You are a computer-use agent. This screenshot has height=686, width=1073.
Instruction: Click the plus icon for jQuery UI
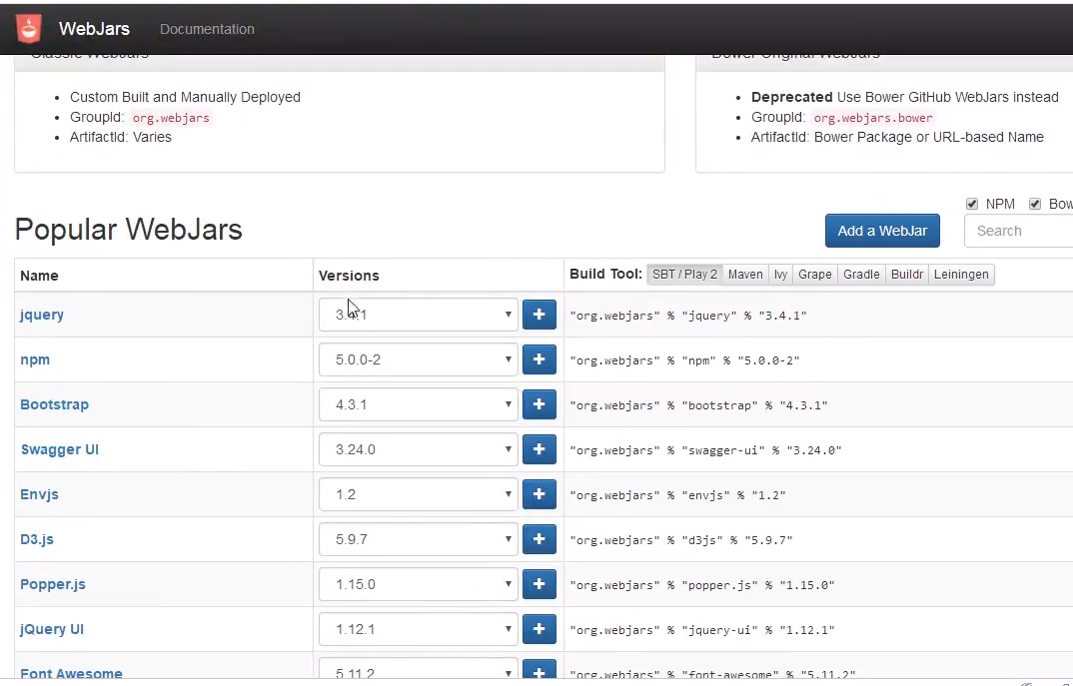coord(539,629)
